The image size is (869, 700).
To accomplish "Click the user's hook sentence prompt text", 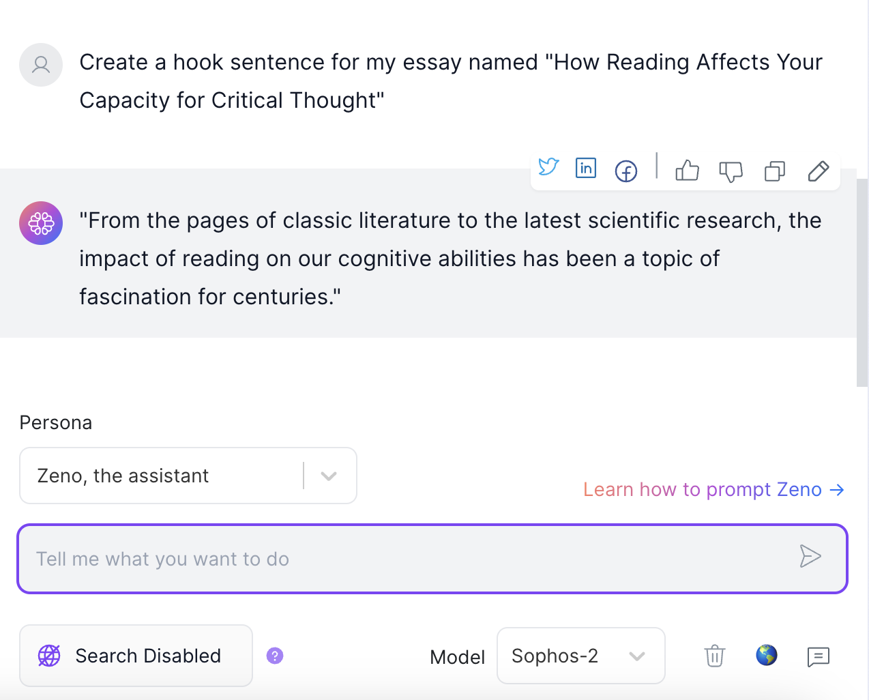I will click(x=451, y=81).
